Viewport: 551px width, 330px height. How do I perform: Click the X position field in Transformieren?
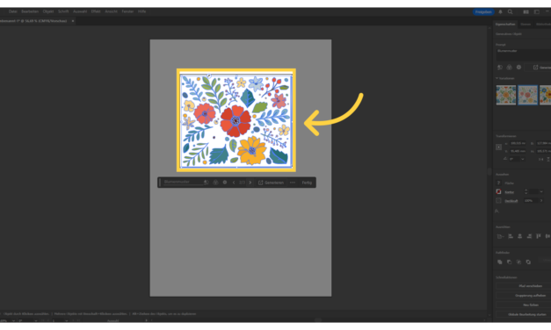[518, 143]
